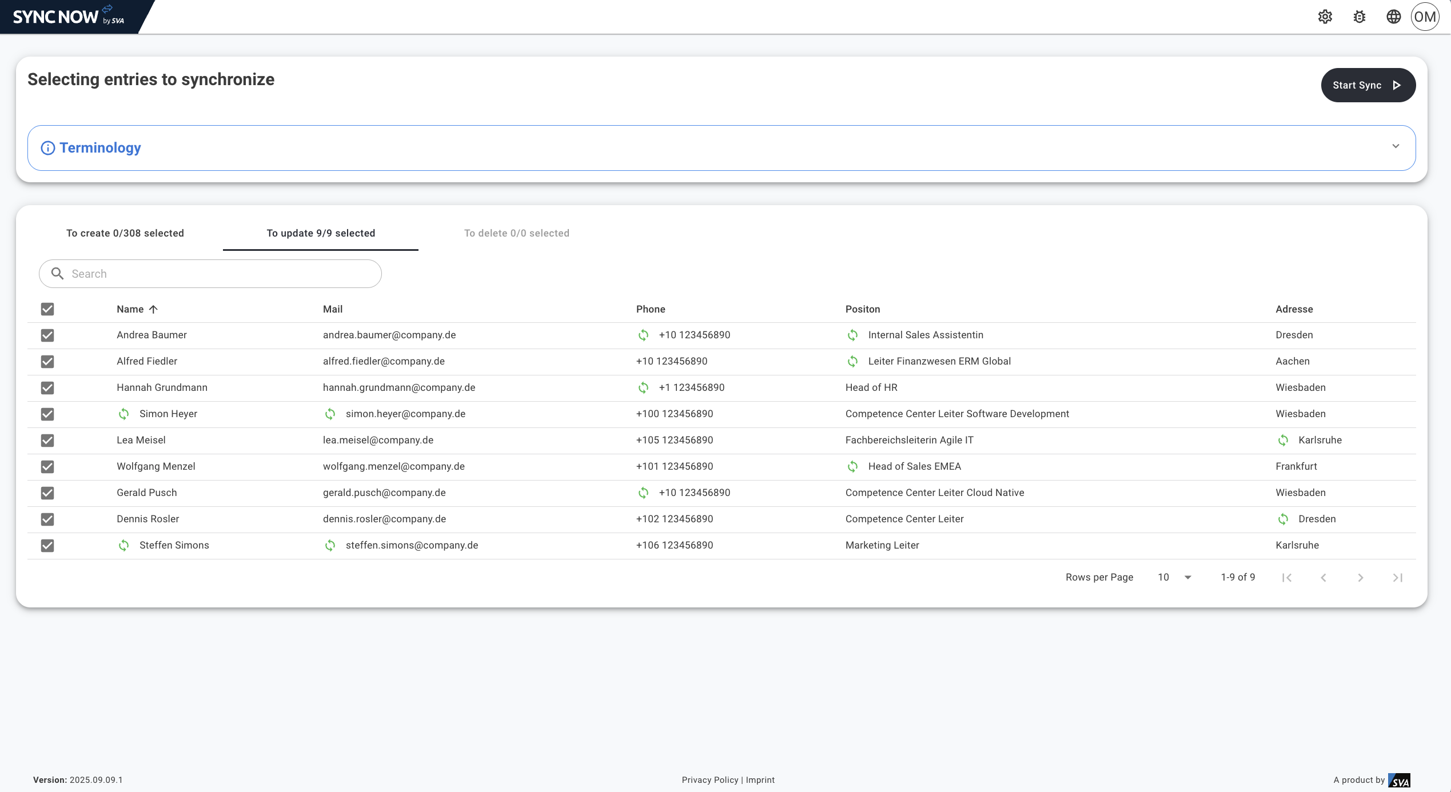Go to the next page of entries
This screenshot has height=792, width=1451.
pyautogui.click(x=1361, y=577)
